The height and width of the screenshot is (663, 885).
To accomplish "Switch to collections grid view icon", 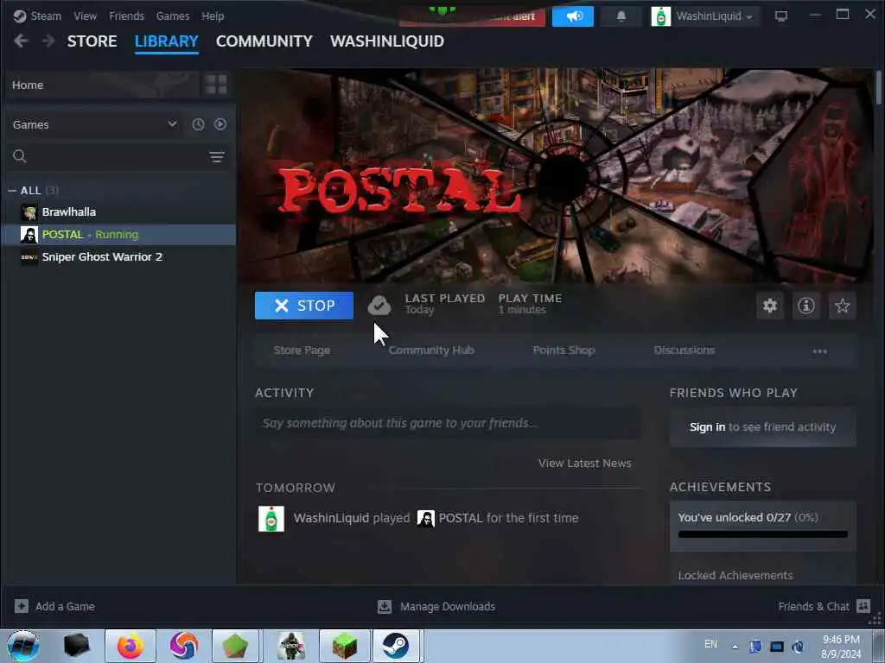I will pos(216,85).
